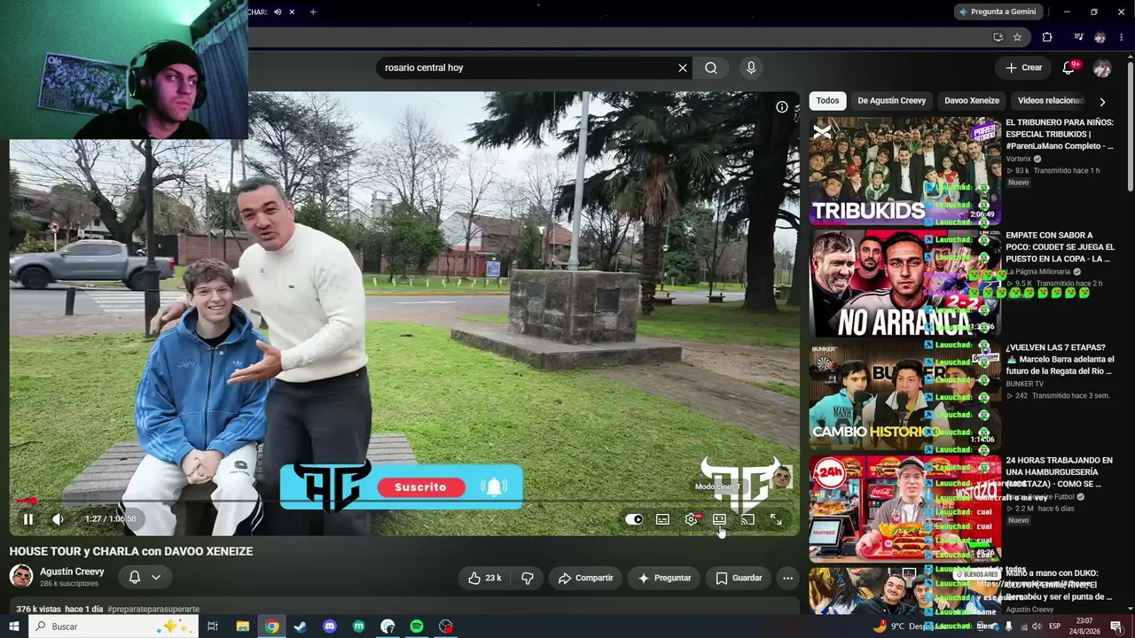Clear the search text with the X
1135x638 pixels.
[x=683, y=68]
